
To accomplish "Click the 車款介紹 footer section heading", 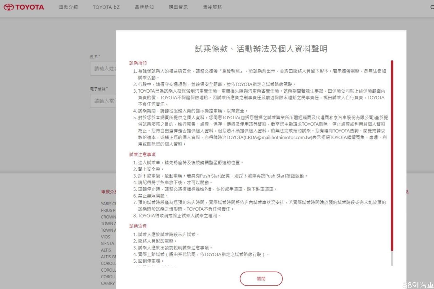I will click(x=108, y=192).
